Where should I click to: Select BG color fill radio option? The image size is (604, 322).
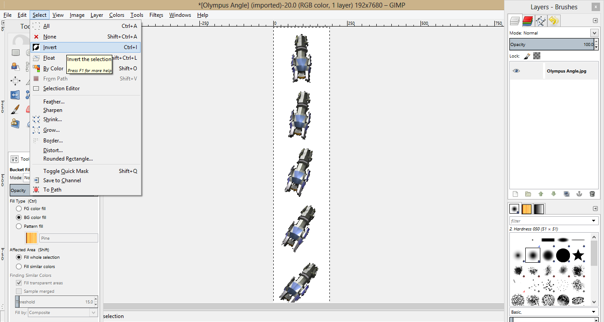pyautogui.click(x=19, y=217)
